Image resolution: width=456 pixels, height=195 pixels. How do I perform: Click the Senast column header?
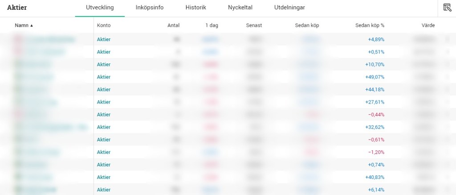coord(254,25)
